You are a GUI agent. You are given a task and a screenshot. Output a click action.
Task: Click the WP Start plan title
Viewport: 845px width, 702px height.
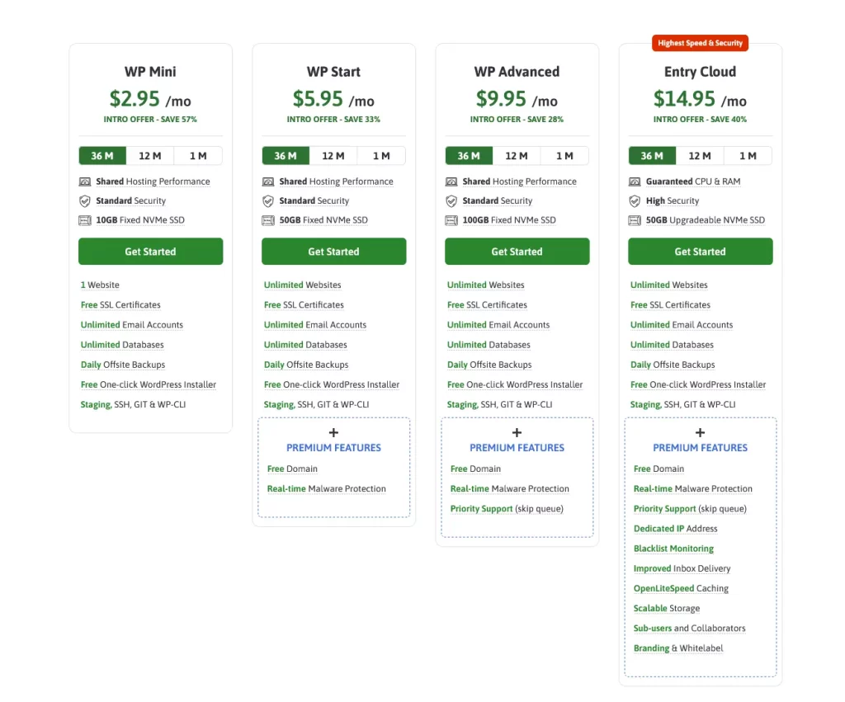[x=333, y=72]
